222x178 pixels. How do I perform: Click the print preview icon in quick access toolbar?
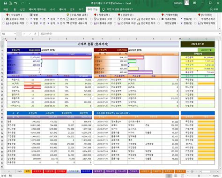point(10,3)
